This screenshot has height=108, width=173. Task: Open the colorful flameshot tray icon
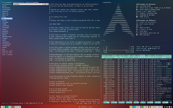[x=165, y=107]
